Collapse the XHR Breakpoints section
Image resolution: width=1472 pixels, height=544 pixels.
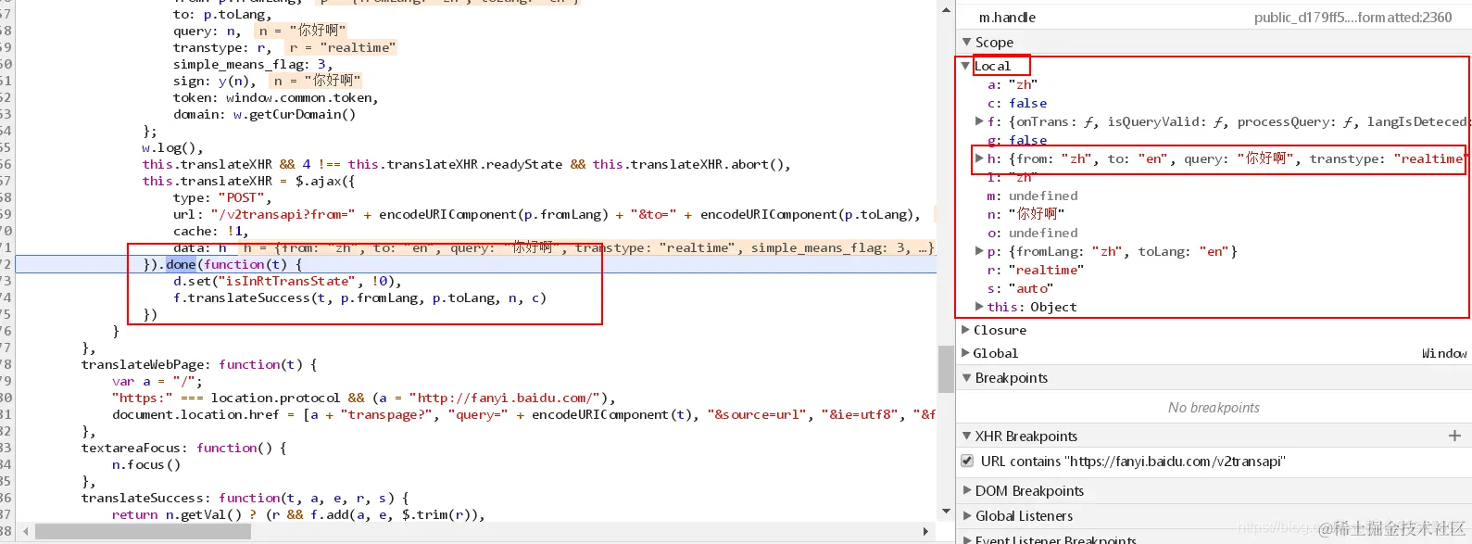[x=967, y=436]
